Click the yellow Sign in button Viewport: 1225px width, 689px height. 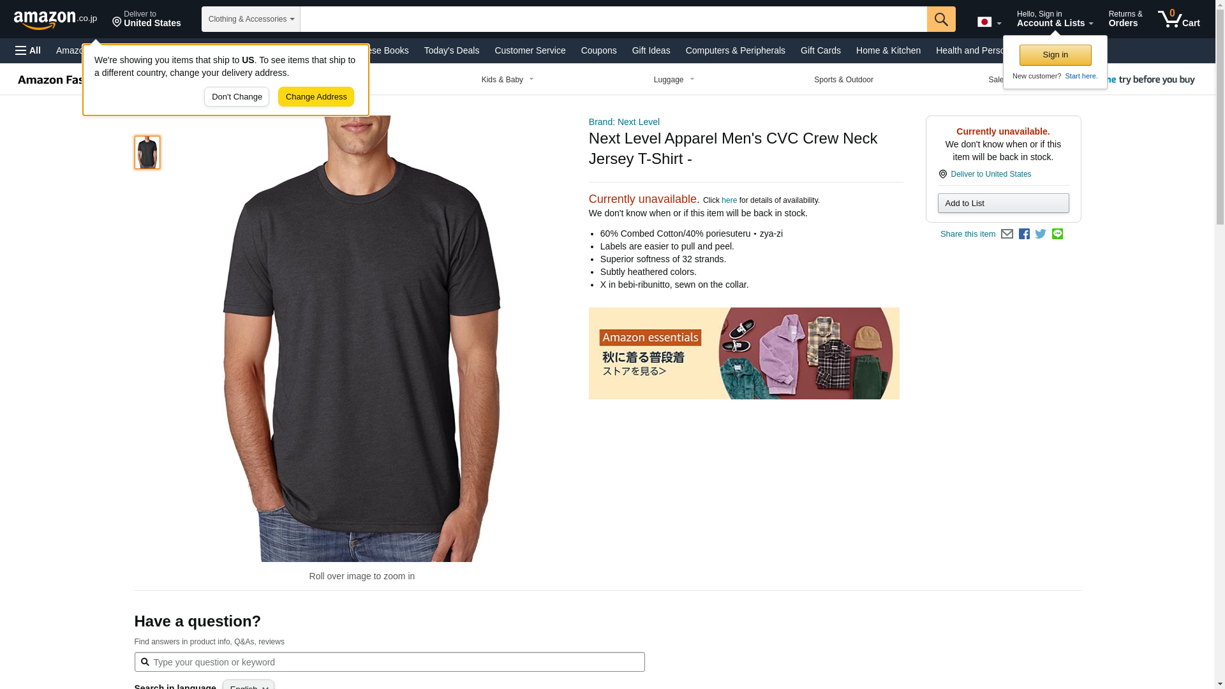click(x=1055, y=55)
